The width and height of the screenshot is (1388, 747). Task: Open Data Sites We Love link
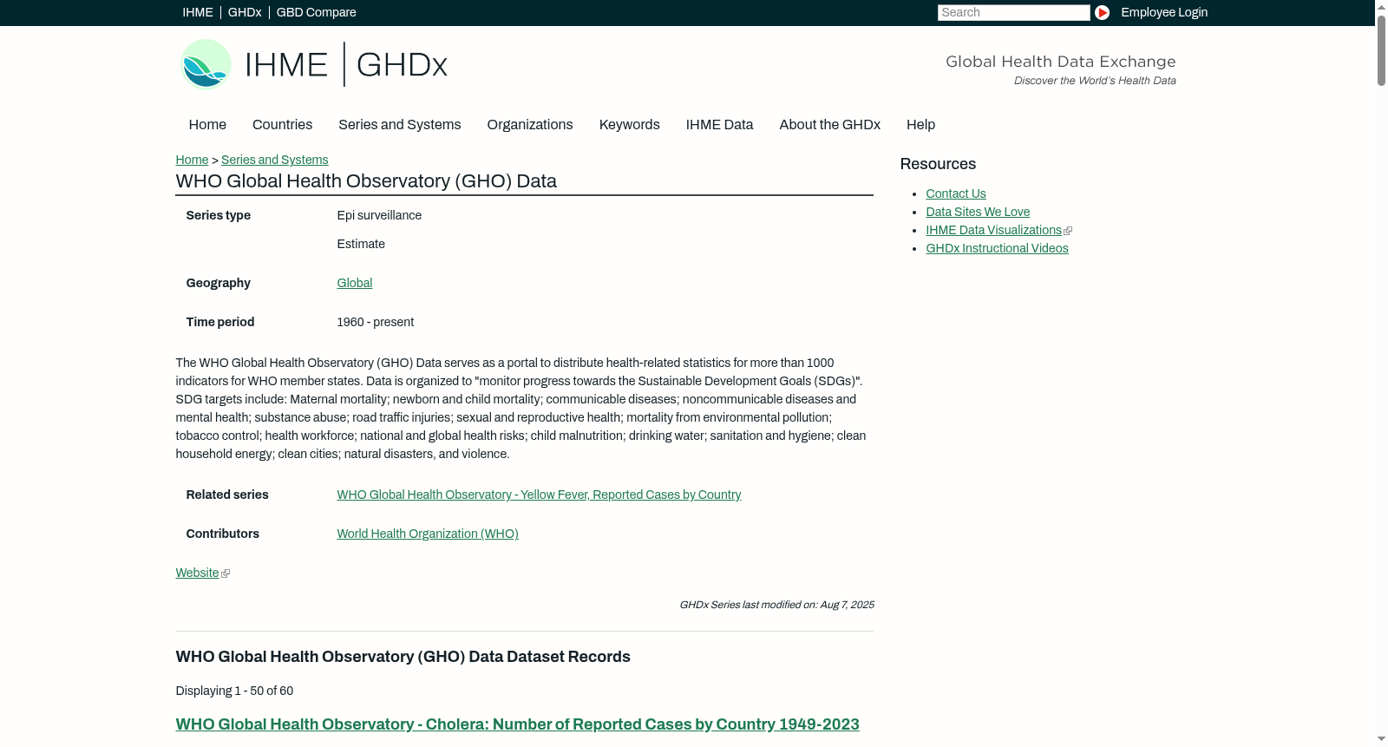[978, 212]
